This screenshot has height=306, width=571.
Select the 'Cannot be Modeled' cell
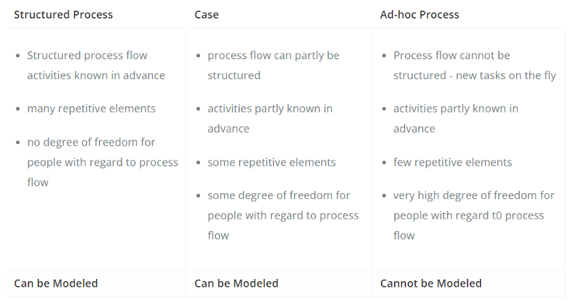[431, 283]
